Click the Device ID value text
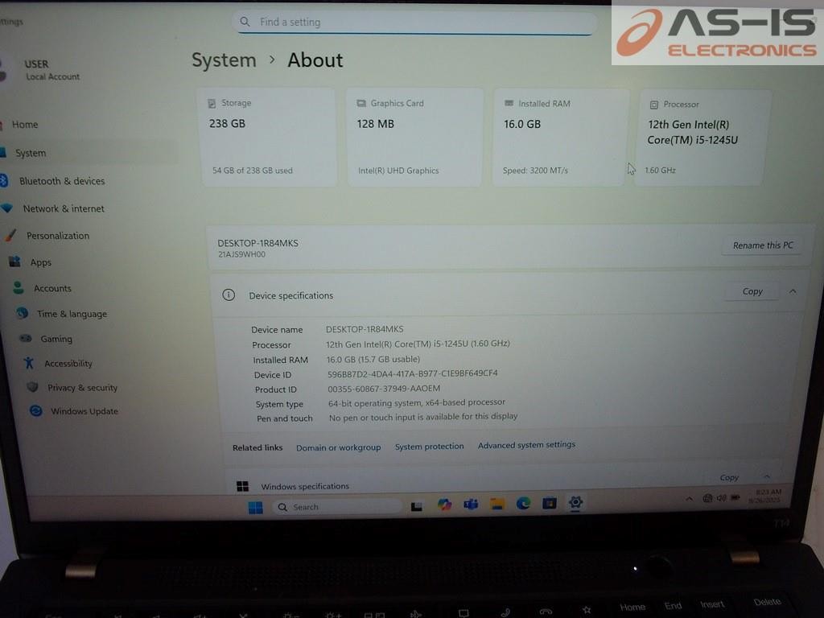 [x=413, y=373]
